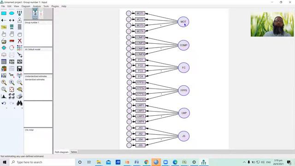This screenshot has height=166, width=295.
Task: Select the move parameter values tool
Action: [x=4, y=55]
